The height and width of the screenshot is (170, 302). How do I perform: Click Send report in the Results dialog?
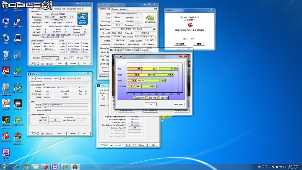pyautogui.click(x=179, y=104)
